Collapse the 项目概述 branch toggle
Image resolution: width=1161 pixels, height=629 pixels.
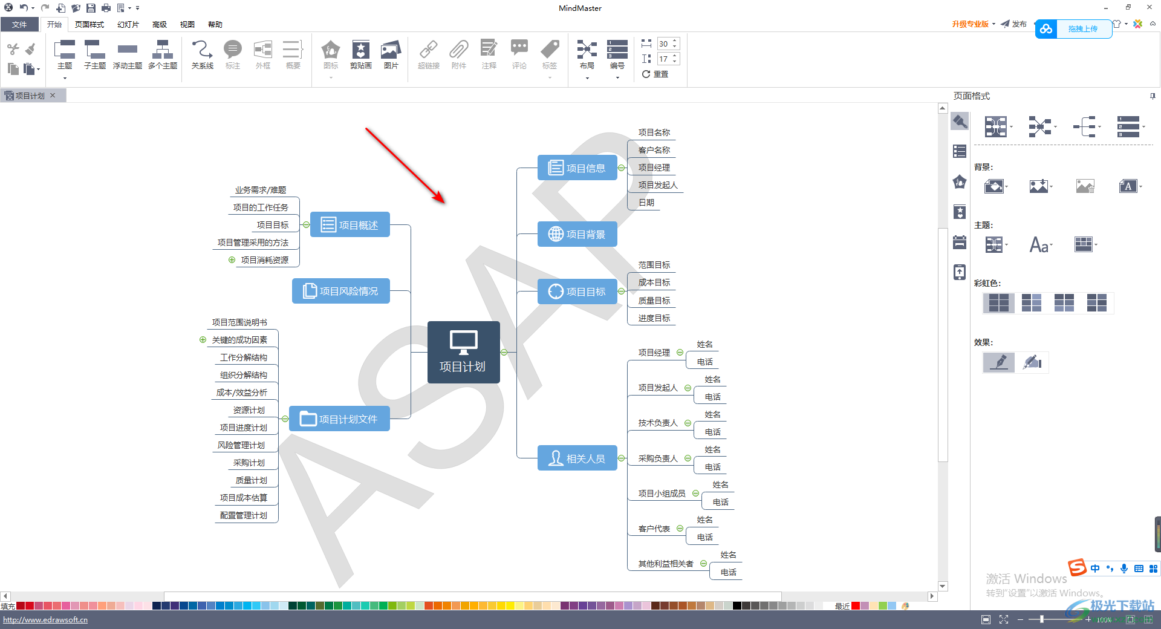coord(307,225)
